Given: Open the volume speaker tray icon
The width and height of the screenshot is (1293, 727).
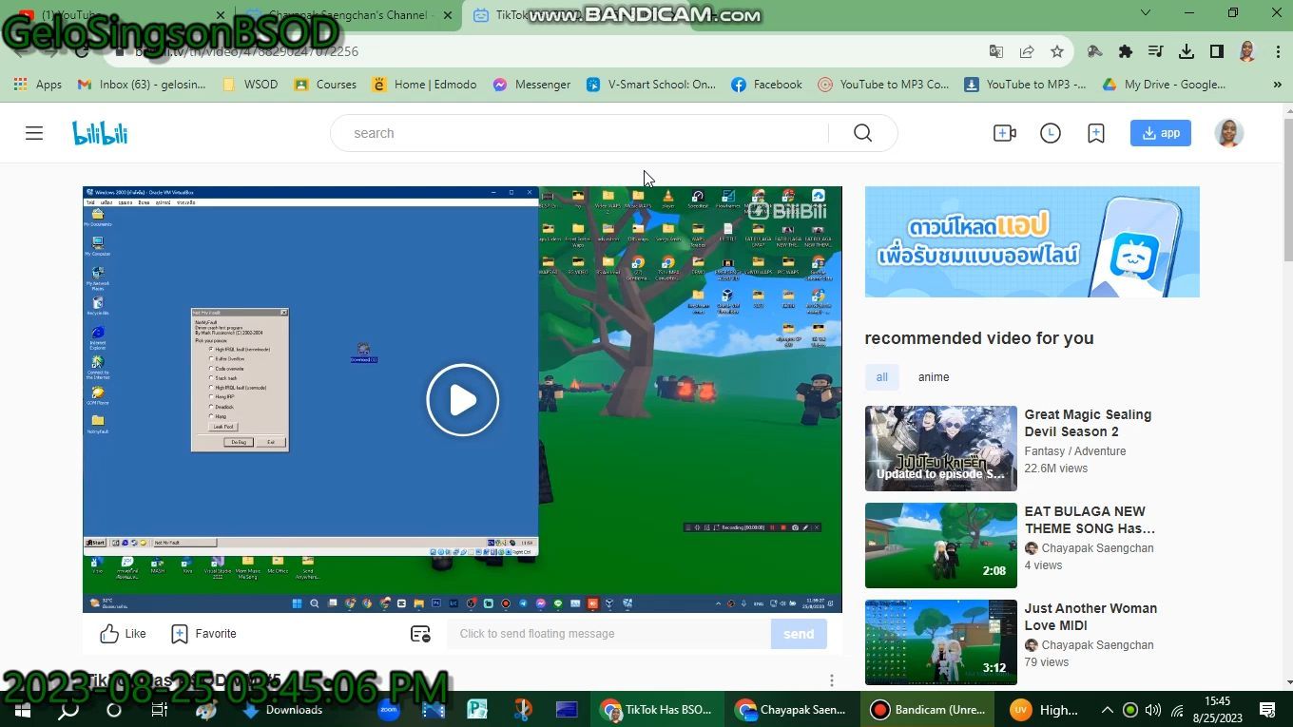Looking at the screenshot, I should (1153, 710).
